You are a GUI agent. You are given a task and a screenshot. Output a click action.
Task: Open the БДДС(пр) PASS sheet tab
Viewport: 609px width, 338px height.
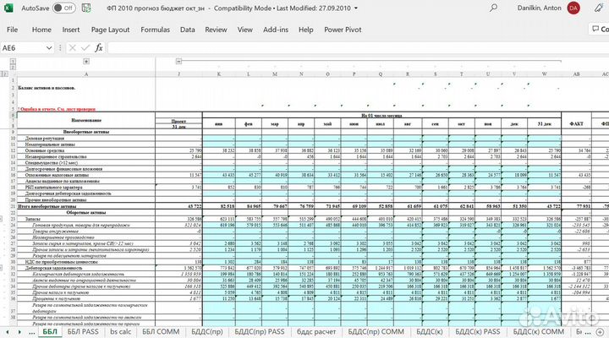click(260, 332)
